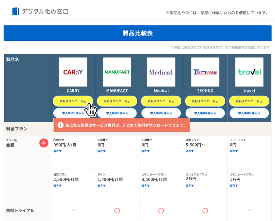Expand 備考 under ライト 1,480円/月額

101,186
